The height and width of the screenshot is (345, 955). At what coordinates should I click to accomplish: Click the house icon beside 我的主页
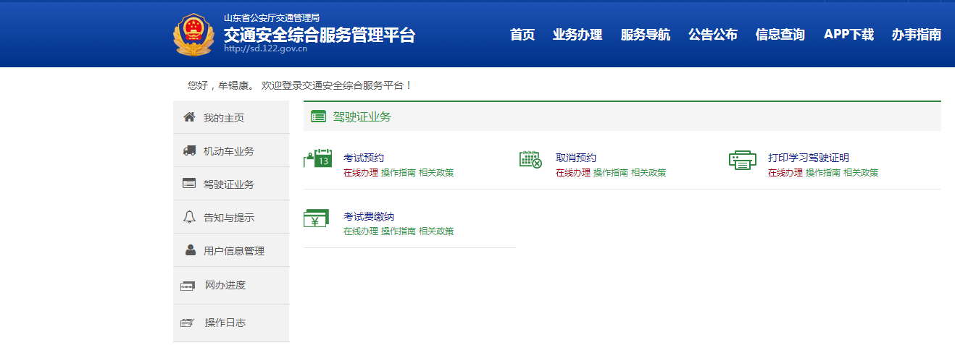coord(189,117)
